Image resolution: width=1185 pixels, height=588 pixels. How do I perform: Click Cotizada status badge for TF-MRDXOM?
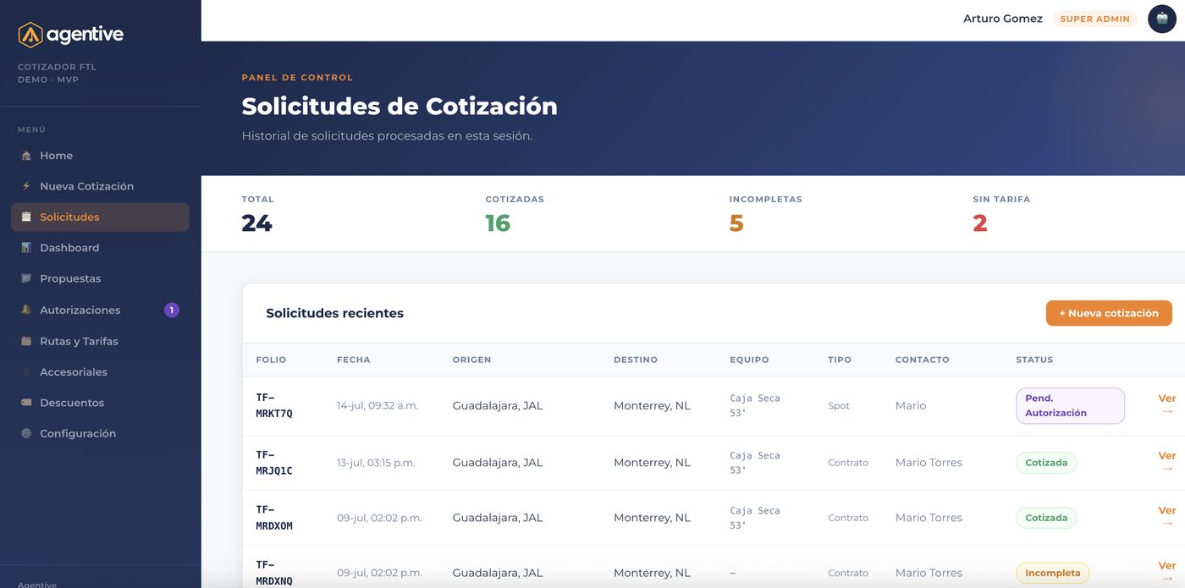(1046, 518)
